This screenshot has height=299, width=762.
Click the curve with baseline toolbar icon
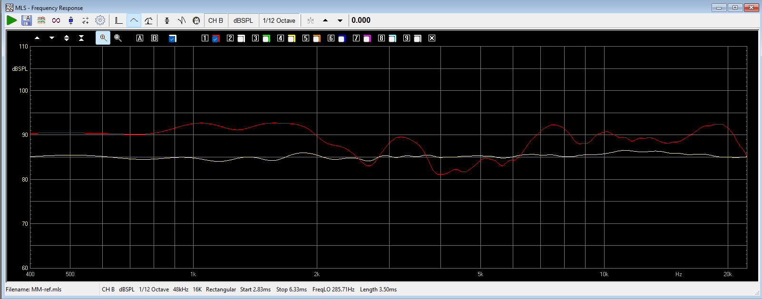tap(149, 20)
